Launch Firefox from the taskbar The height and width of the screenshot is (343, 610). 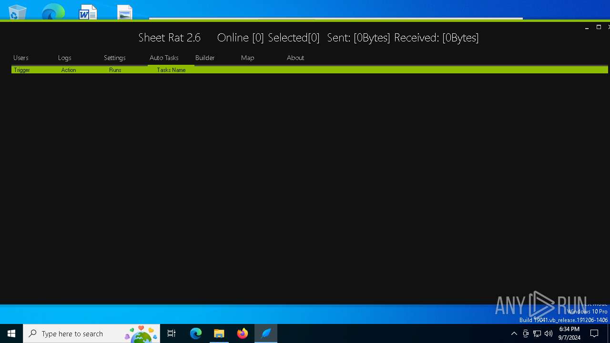click(243, 333)
